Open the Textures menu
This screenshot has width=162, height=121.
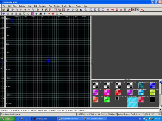coord(43,6)
